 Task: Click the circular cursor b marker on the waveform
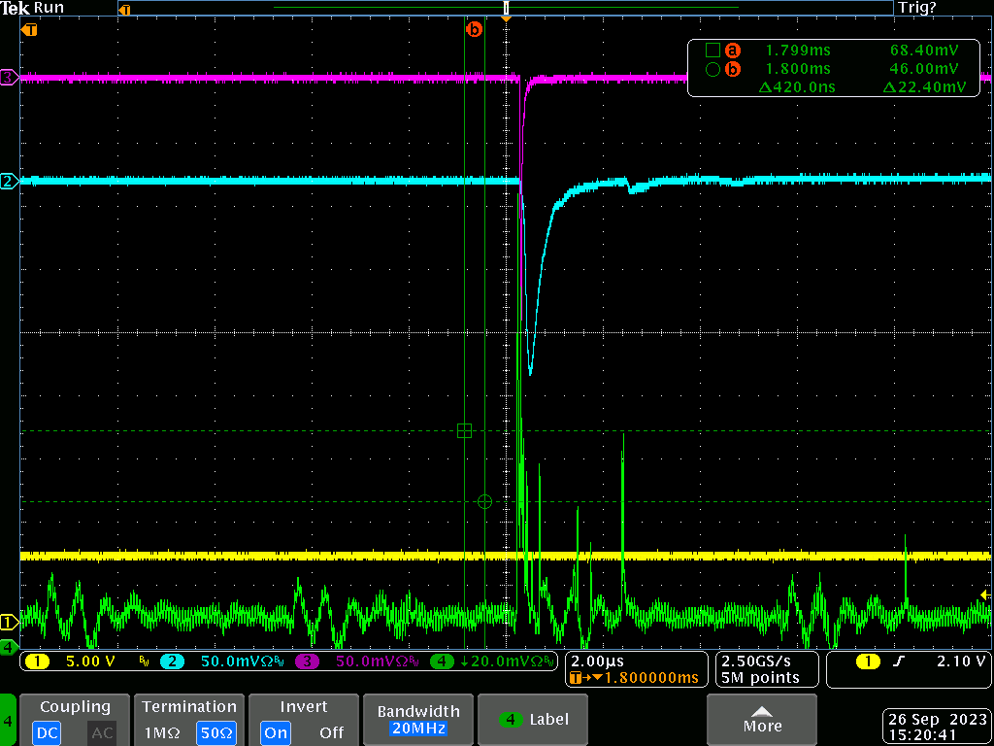click(x=485, y=501)
